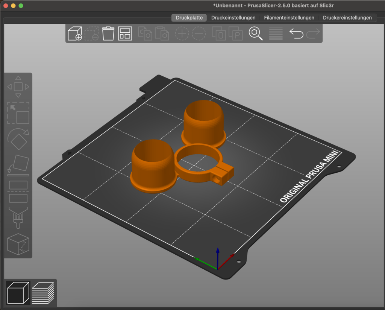The height and width of the screenshot is (310, 385).
Task: Delete all objects with the trash icon
Action: (x=108, y=33)
